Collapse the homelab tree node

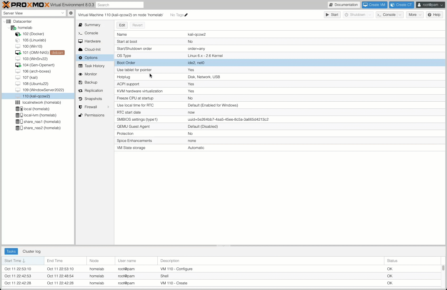[9, 28]
